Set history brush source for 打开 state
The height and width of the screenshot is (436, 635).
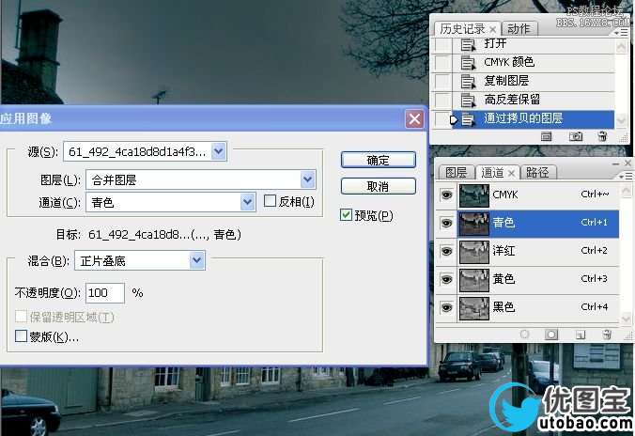point(443,44)
